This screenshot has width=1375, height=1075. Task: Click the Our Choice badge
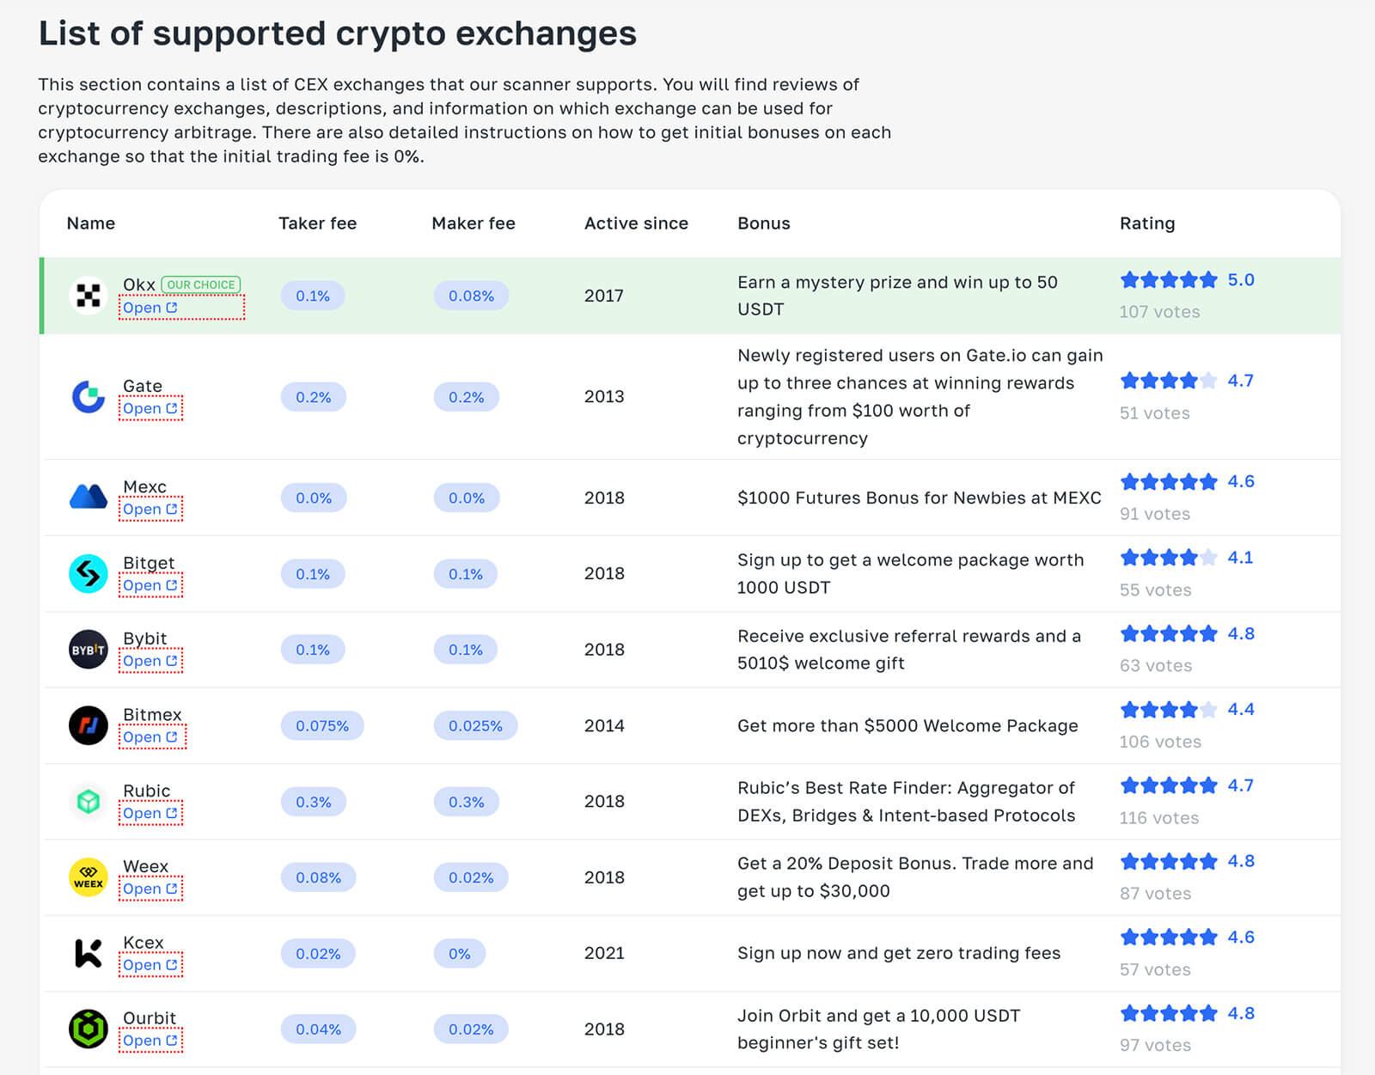pos(201,284)
